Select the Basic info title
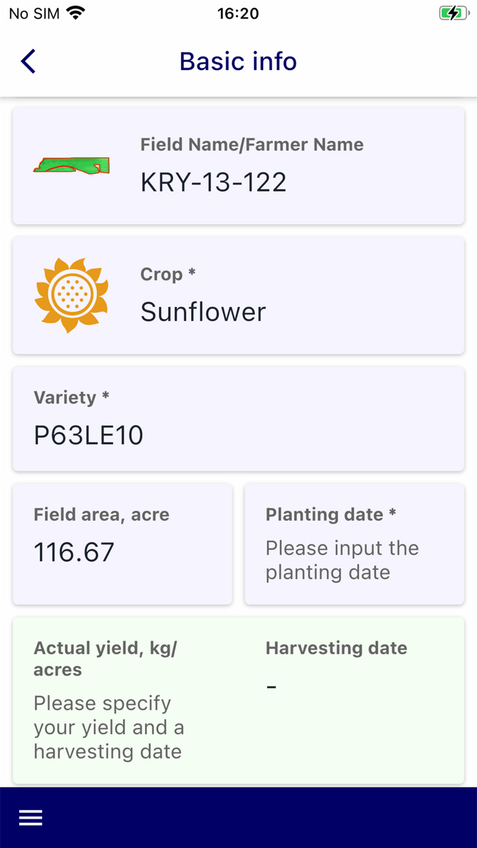Viewport: 477px width, 848px height. click(x=238, y=61)
